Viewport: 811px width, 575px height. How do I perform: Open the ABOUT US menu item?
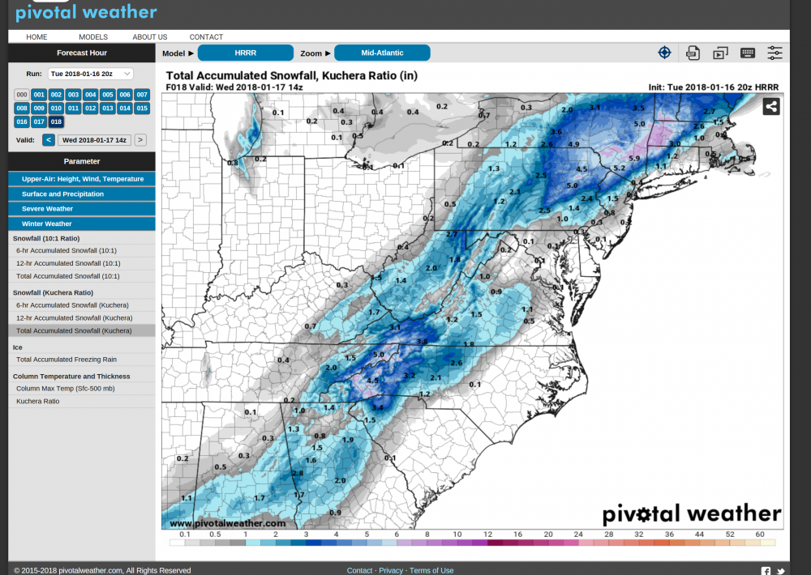coord(150,37)
